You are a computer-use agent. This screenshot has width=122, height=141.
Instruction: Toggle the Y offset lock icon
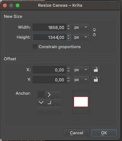(x=96, y=79)
